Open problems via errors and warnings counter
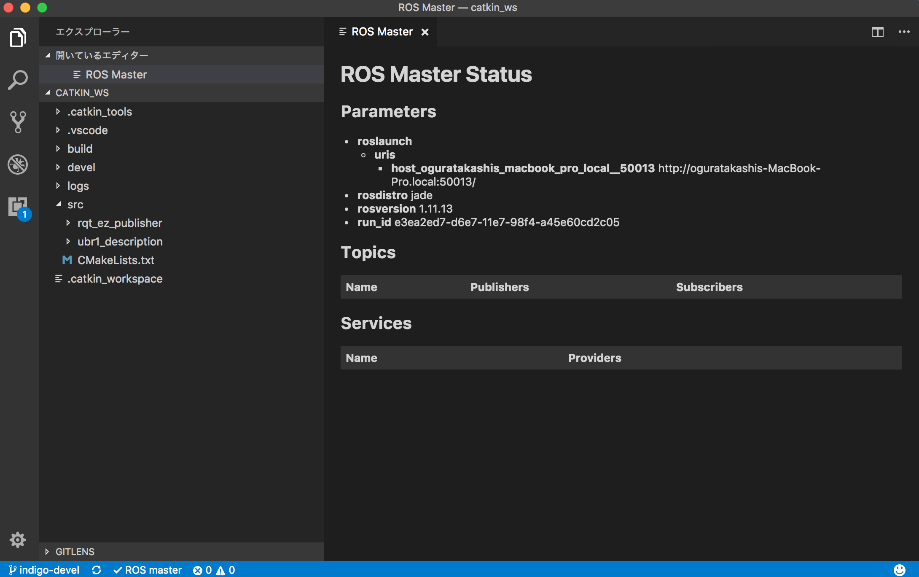 click(x=214, y=570)
